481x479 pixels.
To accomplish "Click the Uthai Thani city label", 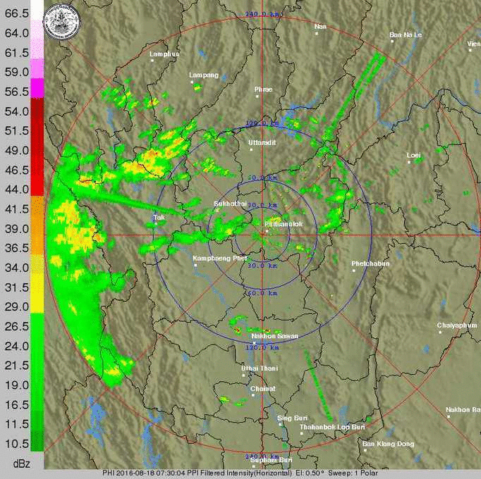I will click(x=259, y=368).
